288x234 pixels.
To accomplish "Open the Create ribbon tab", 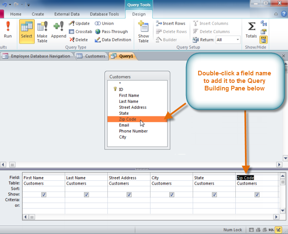I will point(38,14).
